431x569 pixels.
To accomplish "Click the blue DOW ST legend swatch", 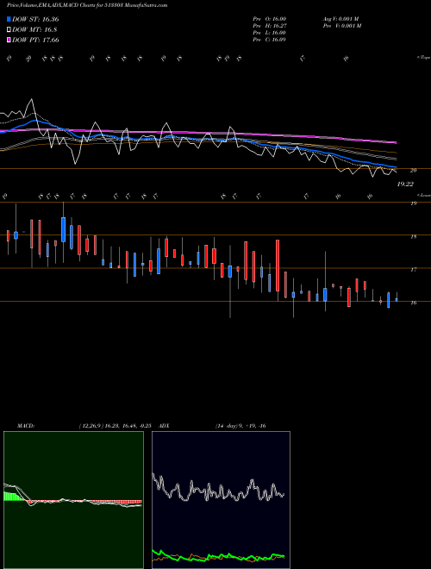I will (9, 19).
